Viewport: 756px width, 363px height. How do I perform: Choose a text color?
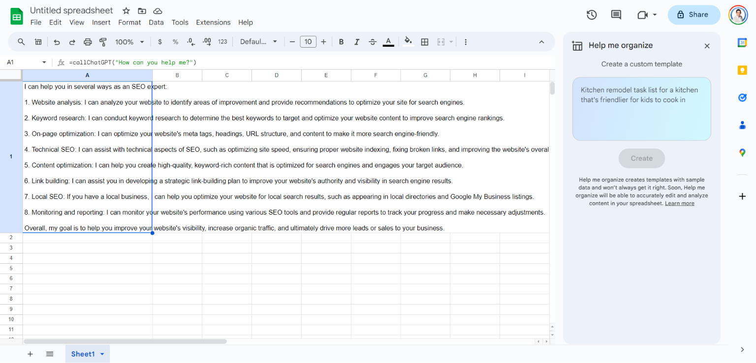pos(388,42)
